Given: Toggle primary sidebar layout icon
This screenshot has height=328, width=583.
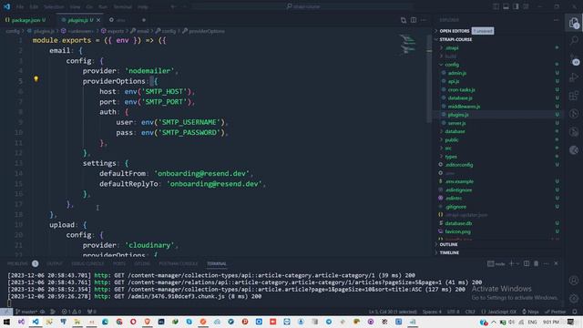Looking at the screenshot, I should point(496,6).
